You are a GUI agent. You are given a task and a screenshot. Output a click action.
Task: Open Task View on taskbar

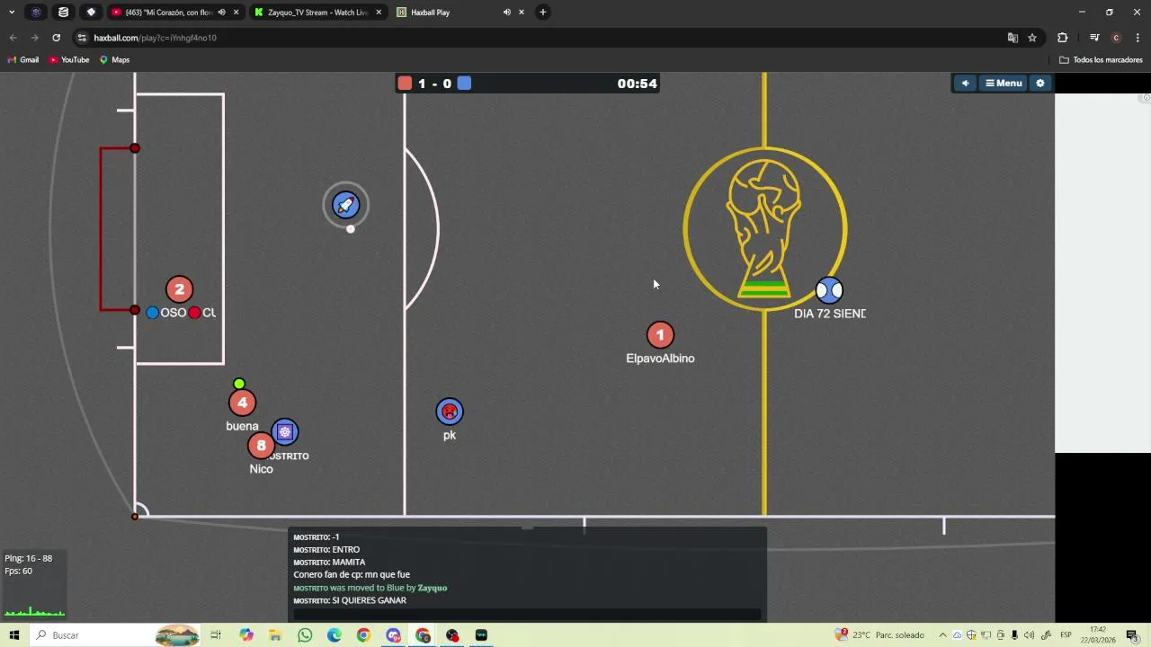click(x=216, y=635)
